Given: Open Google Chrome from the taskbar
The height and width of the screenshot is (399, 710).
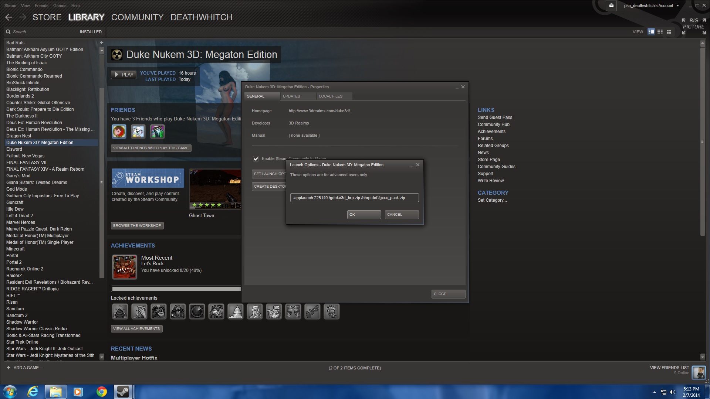Looking at the screenshot, I should pyautogui.click(x=101, y=392).
